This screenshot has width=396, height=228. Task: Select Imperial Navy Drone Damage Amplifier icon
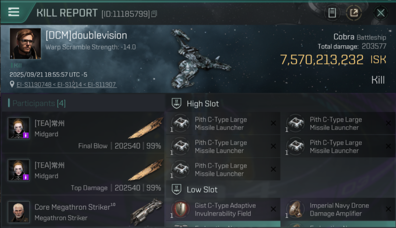pos(295,209)
